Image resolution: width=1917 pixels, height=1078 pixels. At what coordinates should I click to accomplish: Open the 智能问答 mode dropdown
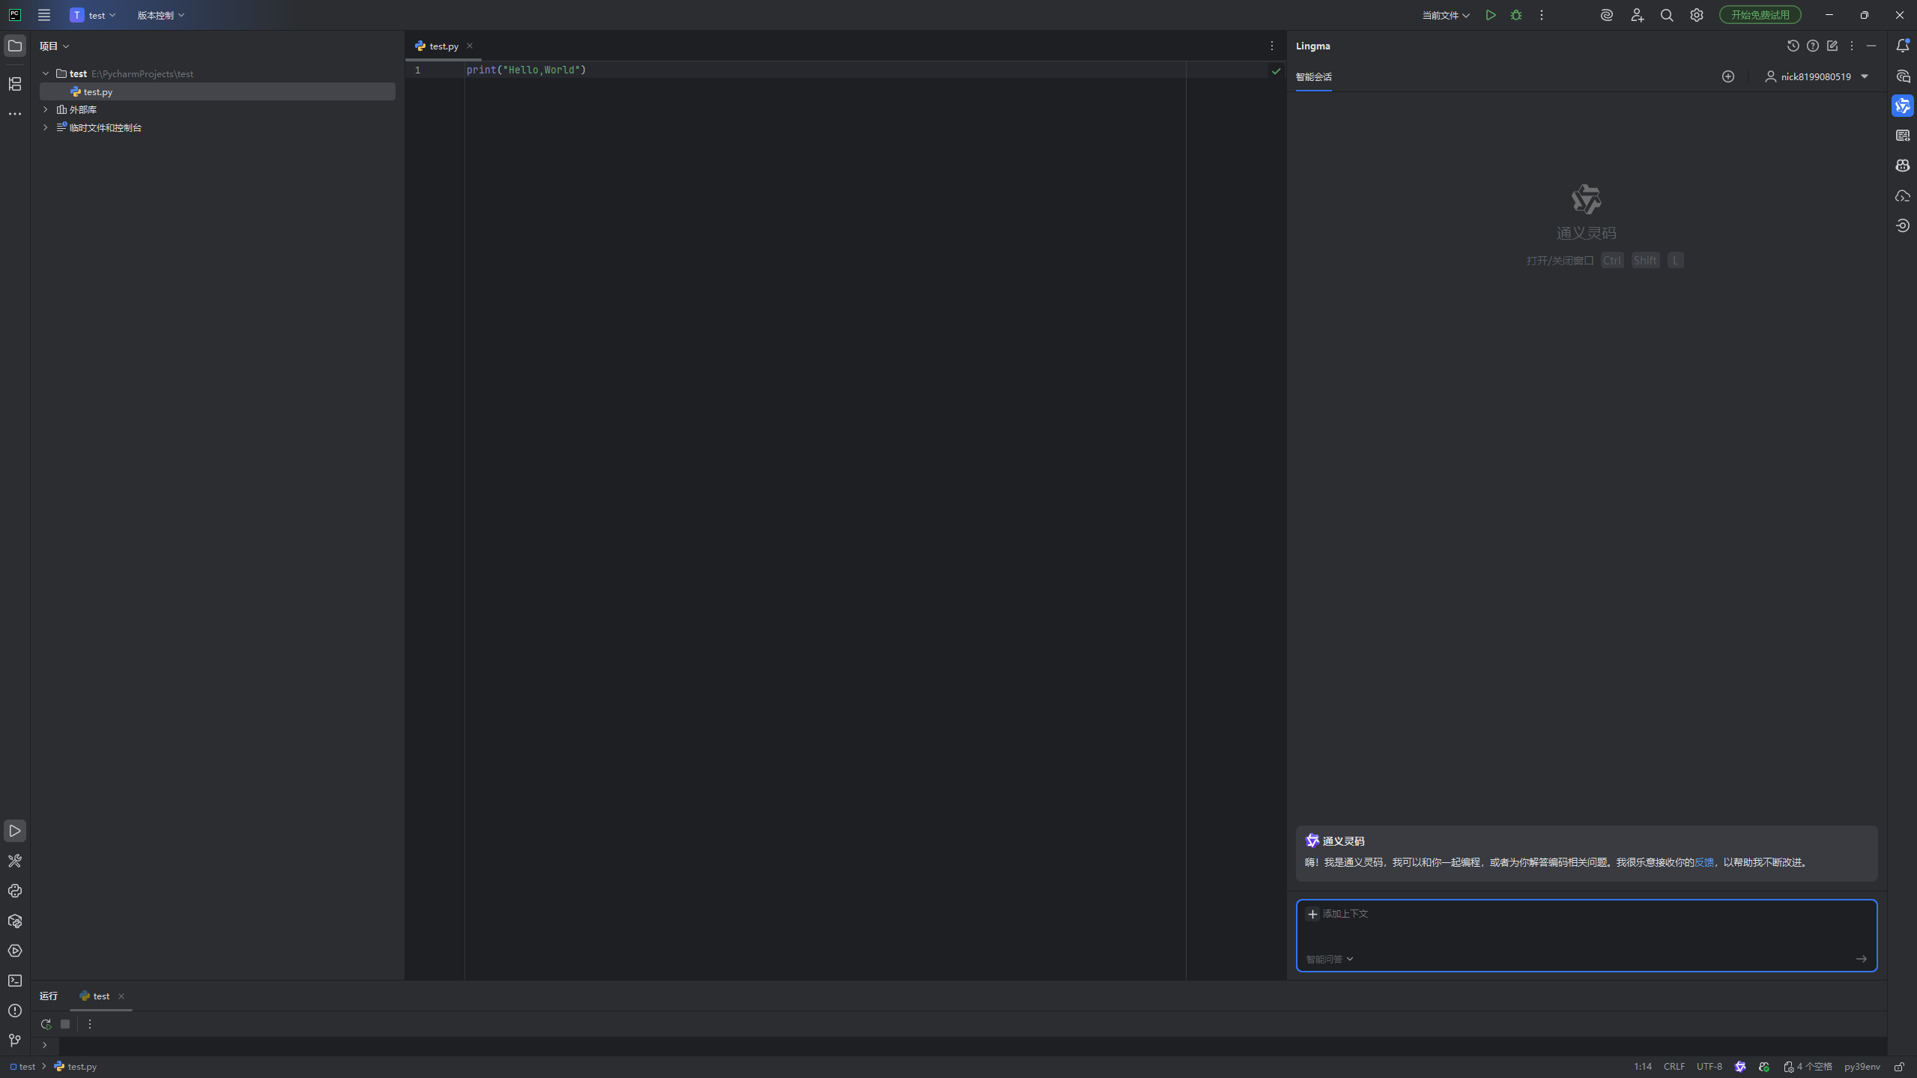[1330, 959]
